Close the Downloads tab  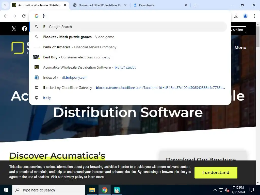[186, 5]
